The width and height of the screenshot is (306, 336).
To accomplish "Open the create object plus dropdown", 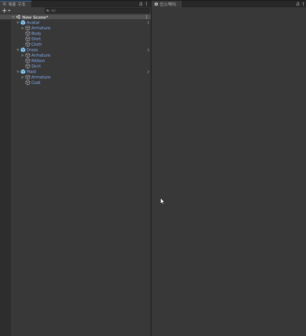I will [6, 11].
